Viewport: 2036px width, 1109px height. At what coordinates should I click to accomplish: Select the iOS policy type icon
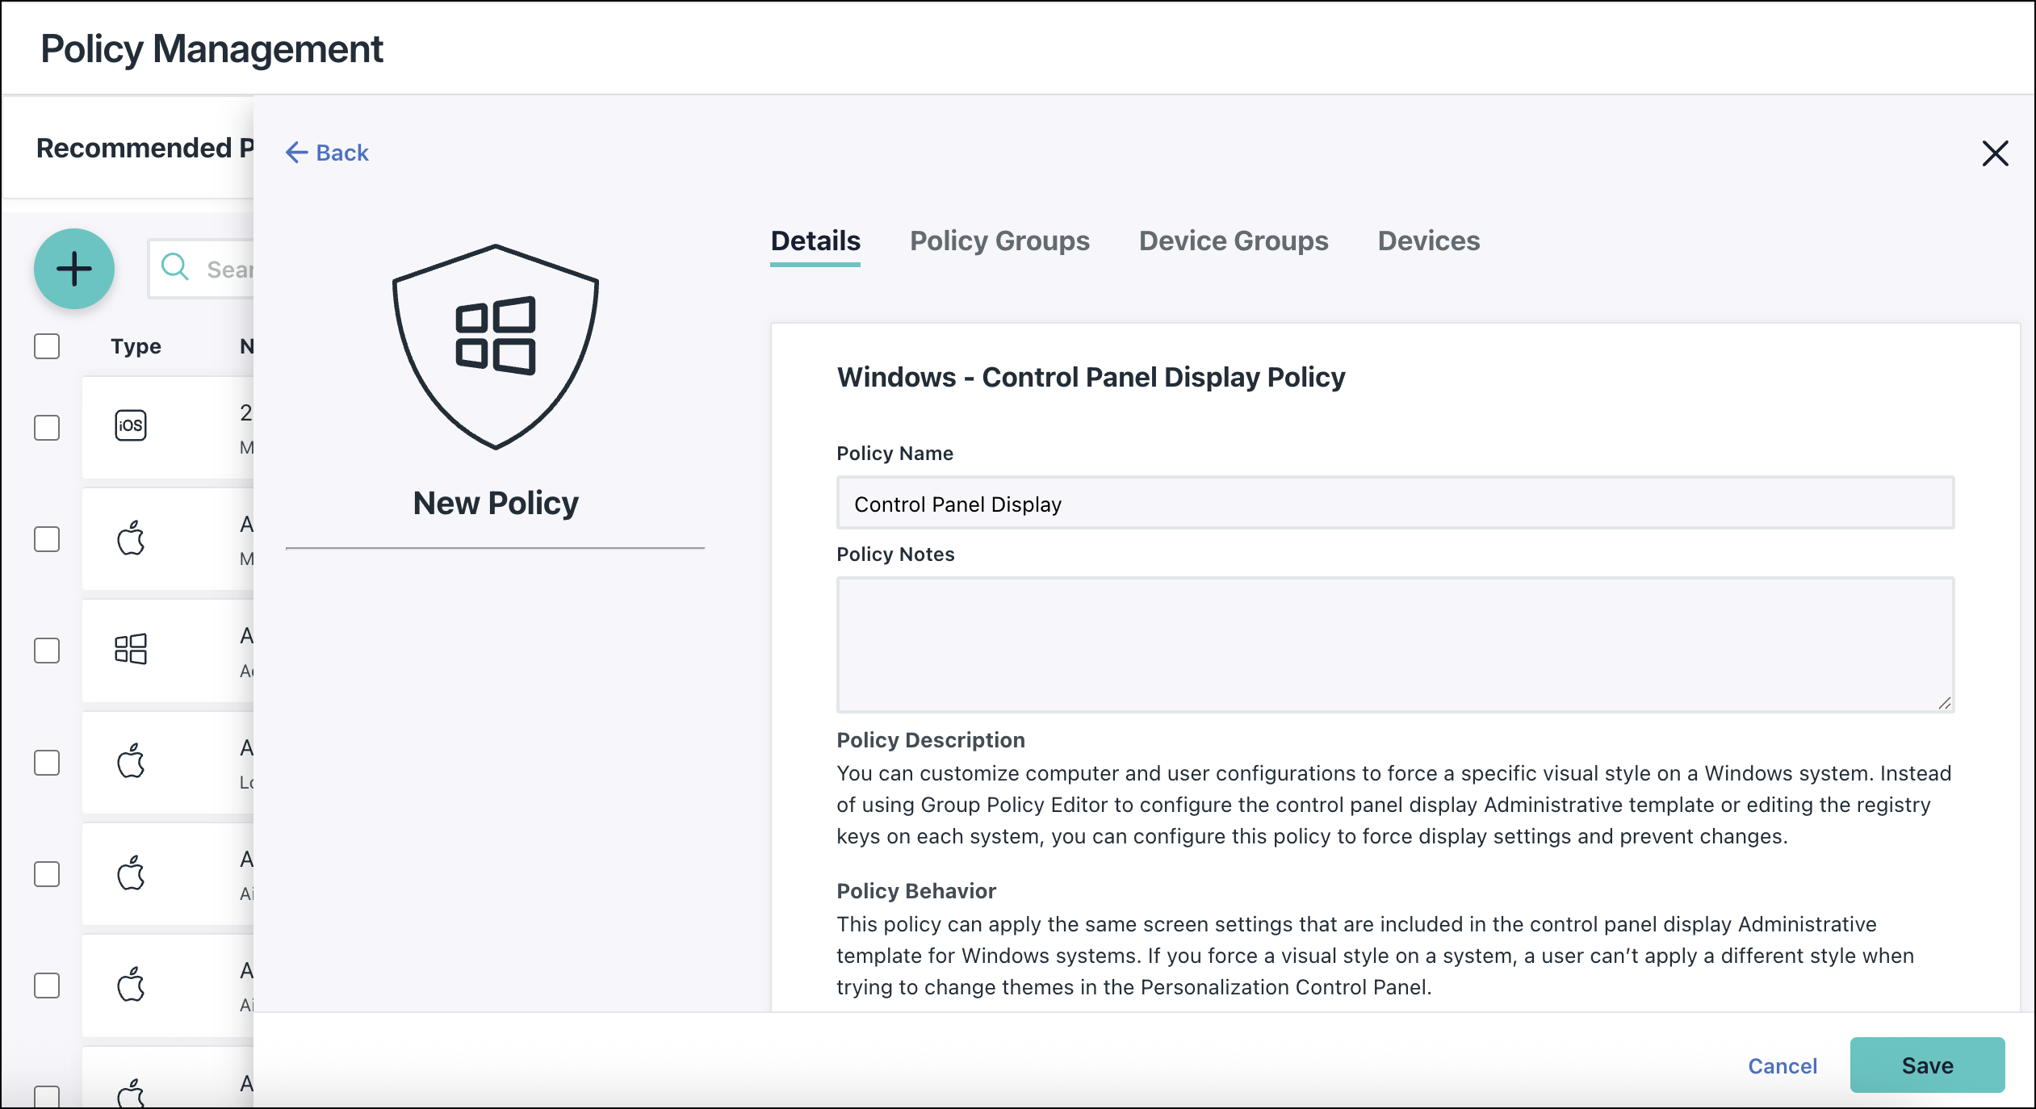point(131,425)
